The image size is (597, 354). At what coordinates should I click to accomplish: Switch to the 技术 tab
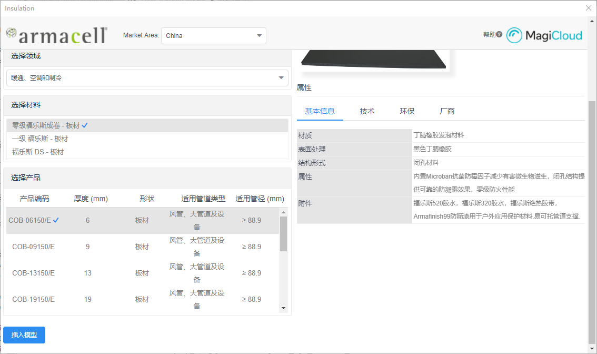tap(367, 111)
